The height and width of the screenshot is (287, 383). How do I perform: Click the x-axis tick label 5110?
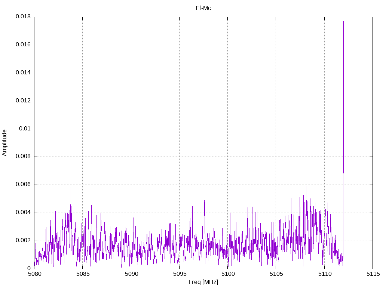[325, 274]
